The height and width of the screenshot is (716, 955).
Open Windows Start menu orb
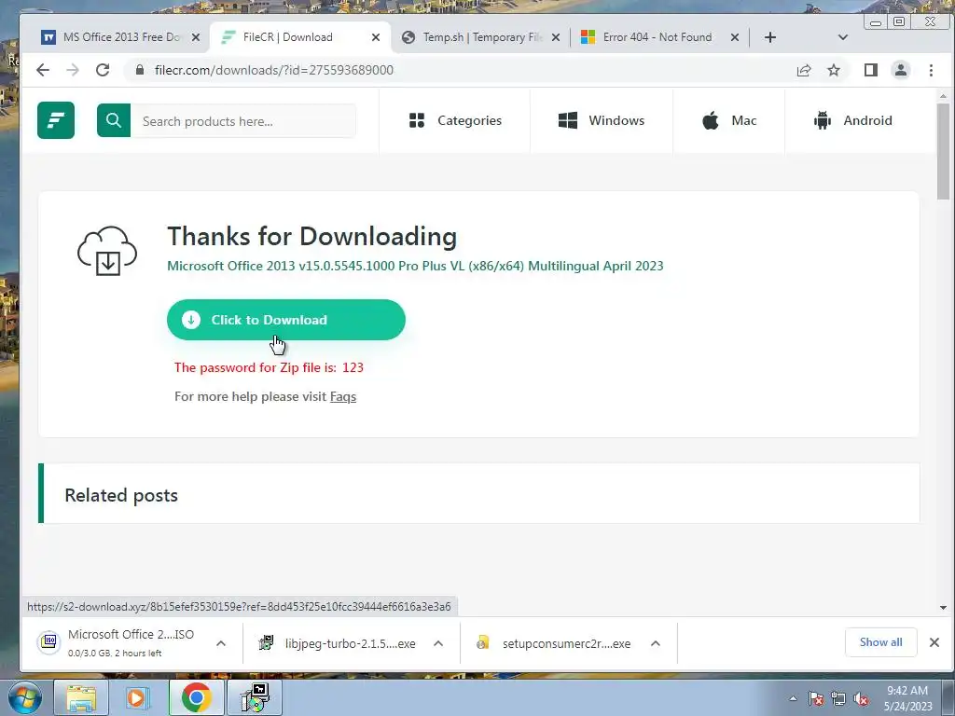tap(24, 697)
